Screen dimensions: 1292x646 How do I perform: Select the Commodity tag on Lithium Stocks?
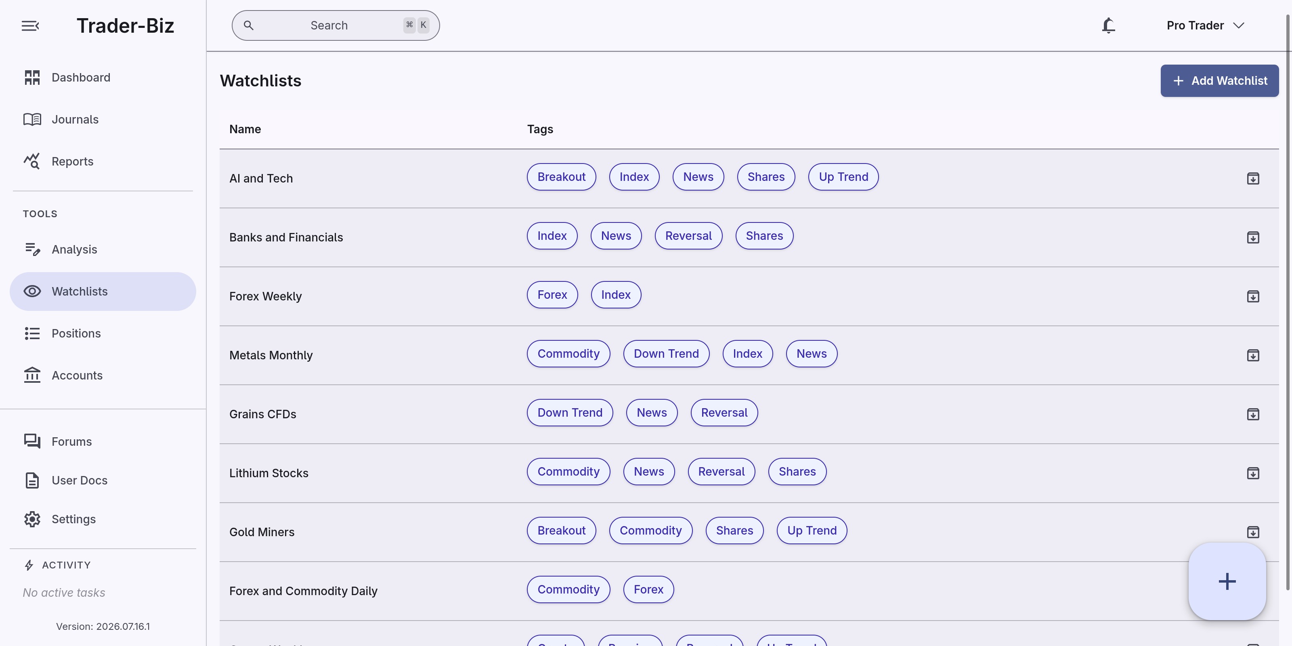568,472
